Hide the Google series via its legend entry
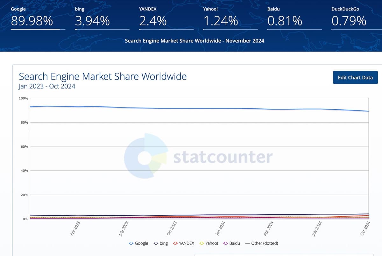This screenshot has height=256, width=382. coord(139,243)
